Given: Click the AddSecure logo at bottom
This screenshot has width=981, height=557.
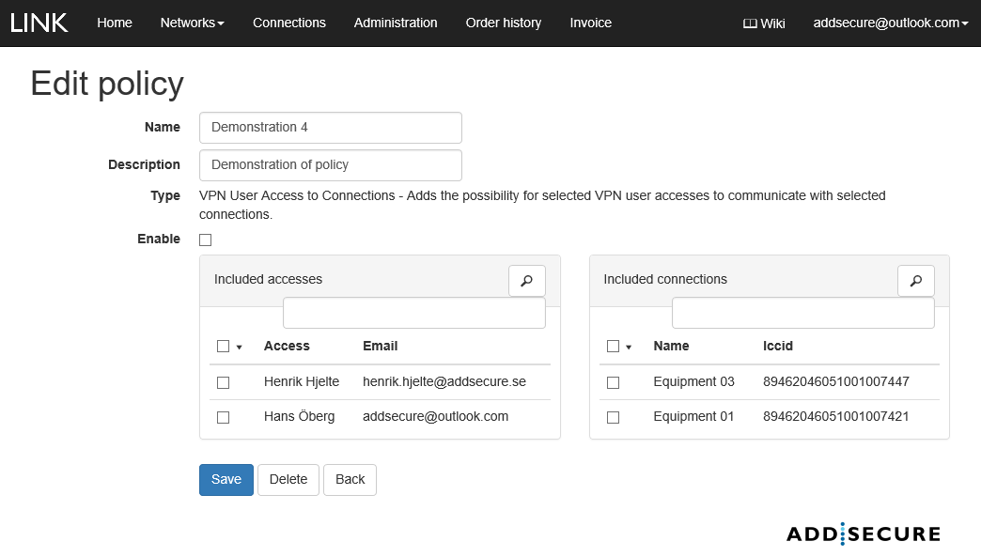Looking at the screenshot, I should (863, 534).
